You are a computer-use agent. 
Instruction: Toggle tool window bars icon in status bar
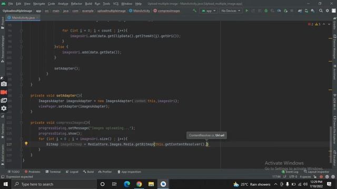[3, 177]
